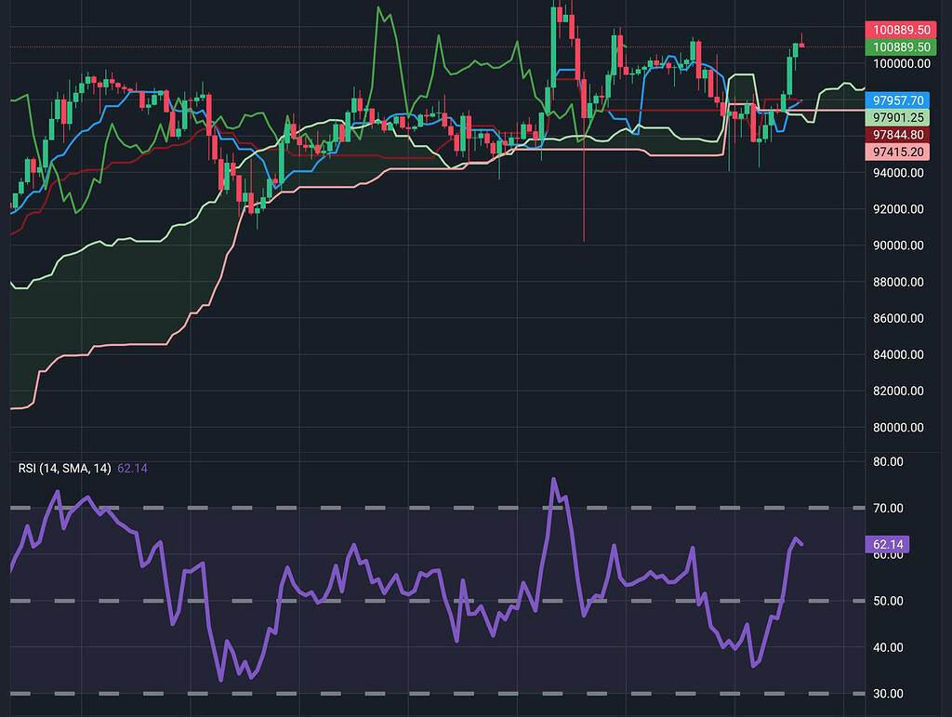The width and height of the screenshot is (952, 717).
Task: Click the bottom of long red wick near 90000
Action: [x=584, y=239]
